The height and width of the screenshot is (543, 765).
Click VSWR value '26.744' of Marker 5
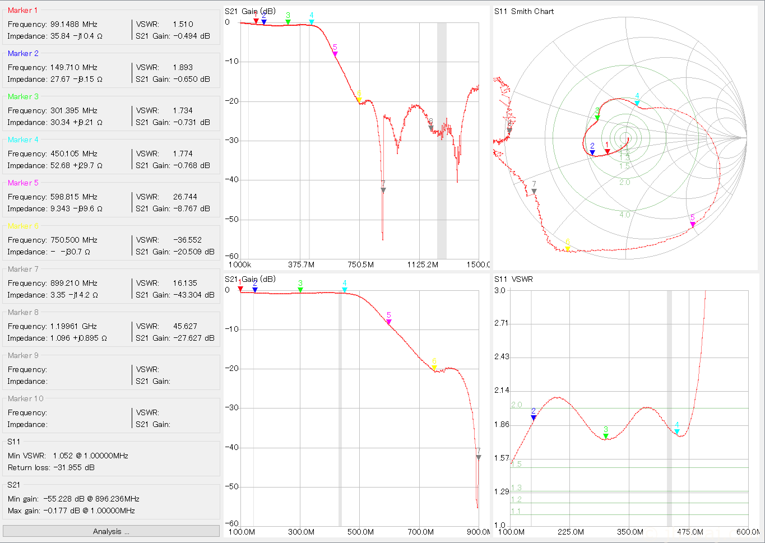point(186,197)
